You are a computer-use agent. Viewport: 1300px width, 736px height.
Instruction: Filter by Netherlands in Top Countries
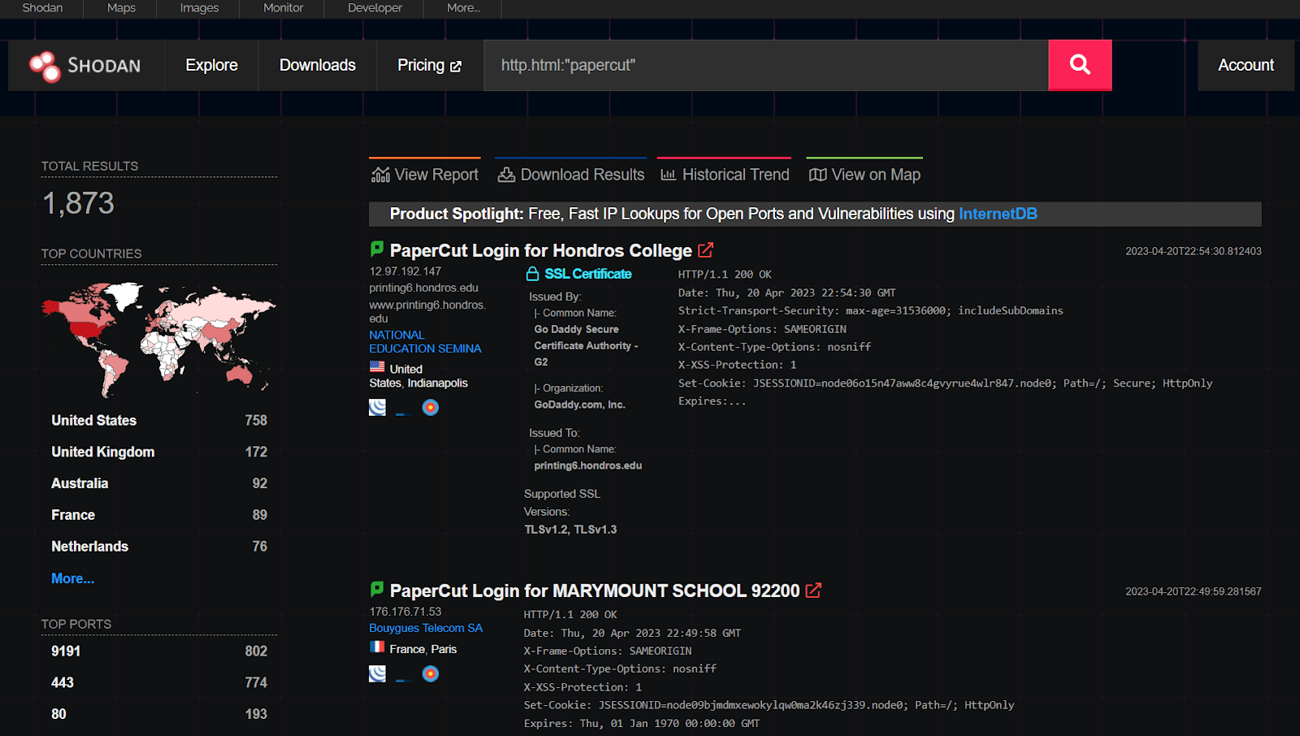click(x=159, y=547)
